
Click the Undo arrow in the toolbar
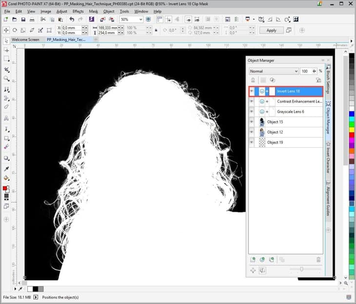point(72,20)
